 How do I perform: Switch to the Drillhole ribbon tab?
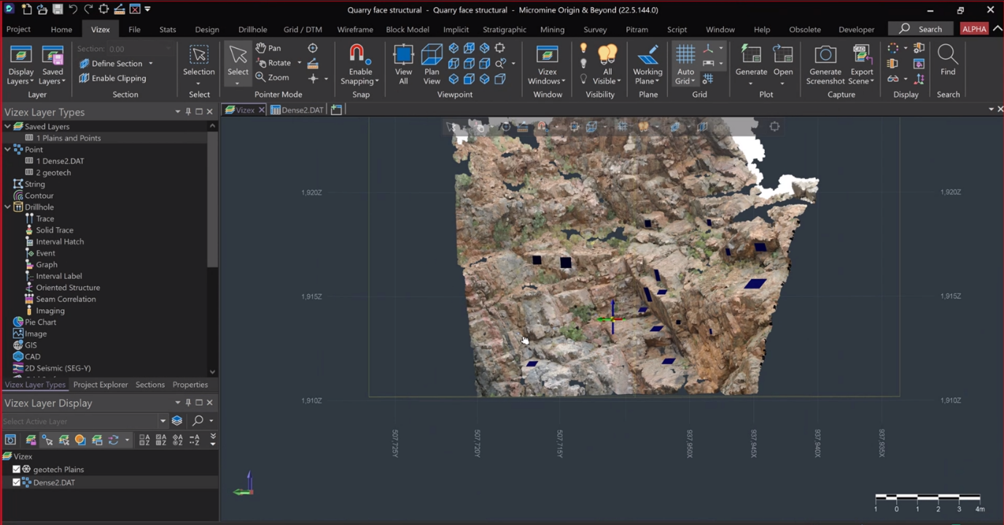tap(252, 29)
